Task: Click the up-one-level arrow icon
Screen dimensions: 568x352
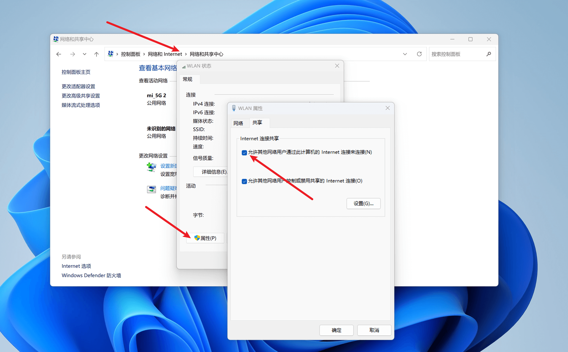Action: pos(96,54)
